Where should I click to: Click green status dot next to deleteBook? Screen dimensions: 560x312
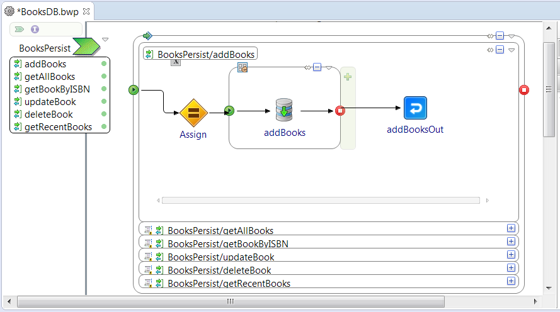(104, 114)
